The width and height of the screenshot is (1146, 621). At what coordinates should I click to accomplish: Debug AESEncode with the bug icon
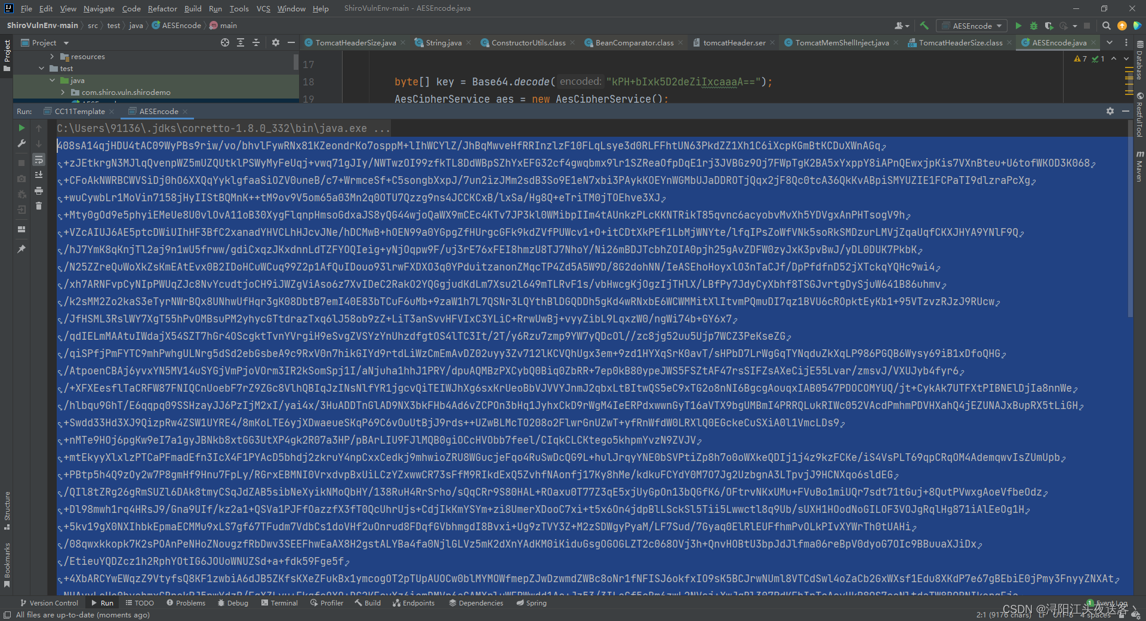click(1034, 26)
